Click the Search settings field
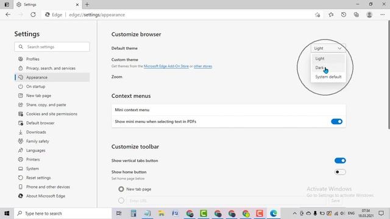This screenshot has width=390, height=219. 52,47
